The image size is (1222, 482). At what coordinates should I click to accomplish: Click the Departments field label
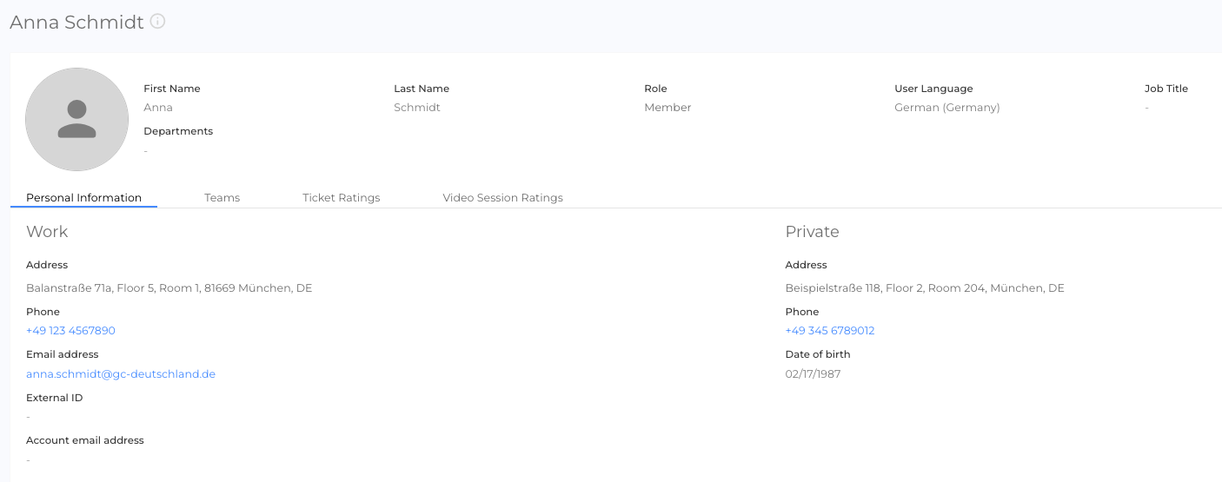[x=178, y=131]
